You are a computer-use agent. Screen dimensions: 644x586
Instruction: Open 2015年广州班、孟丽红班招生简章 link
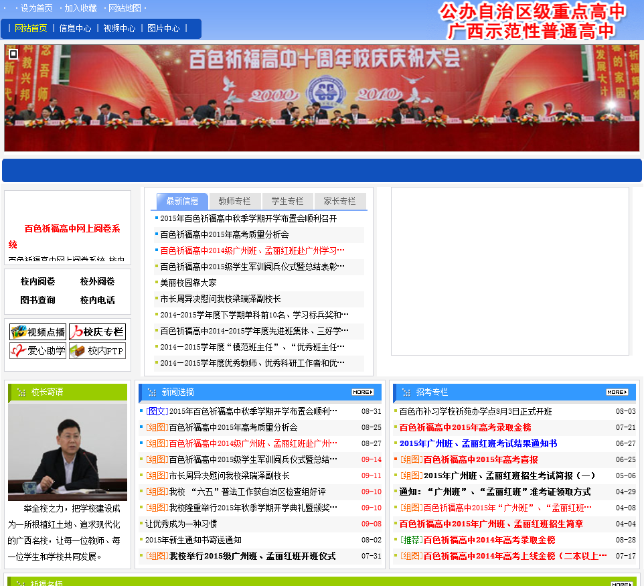[x=491, y=524]
